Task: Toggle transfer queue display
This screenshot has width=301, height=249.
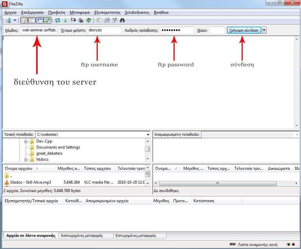Action: pos(48,20)
